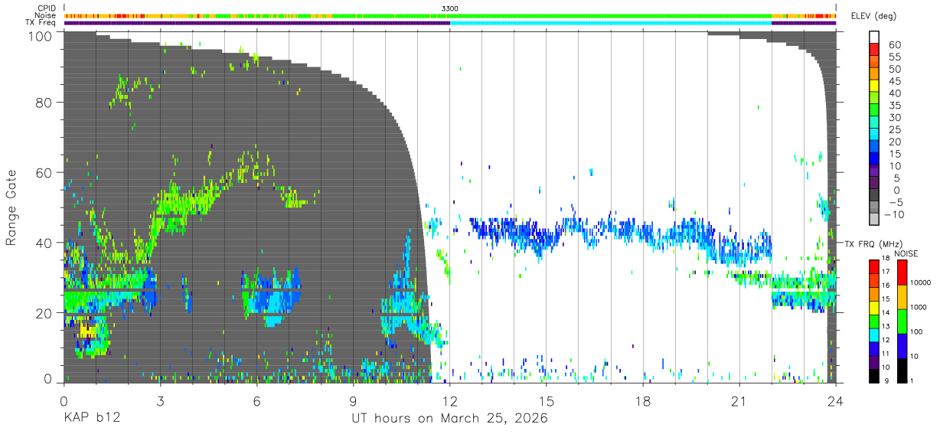Viewport: 940px width, 434px height.
Task: Click the 1000 label on NOISE scale
Action: tap(919, 307)
